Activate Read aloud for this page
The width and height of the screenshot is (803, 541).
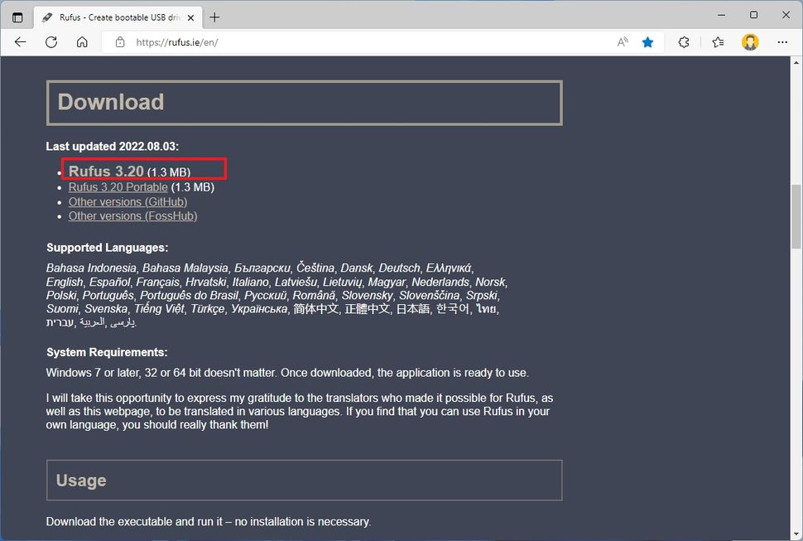pos(623,42)
